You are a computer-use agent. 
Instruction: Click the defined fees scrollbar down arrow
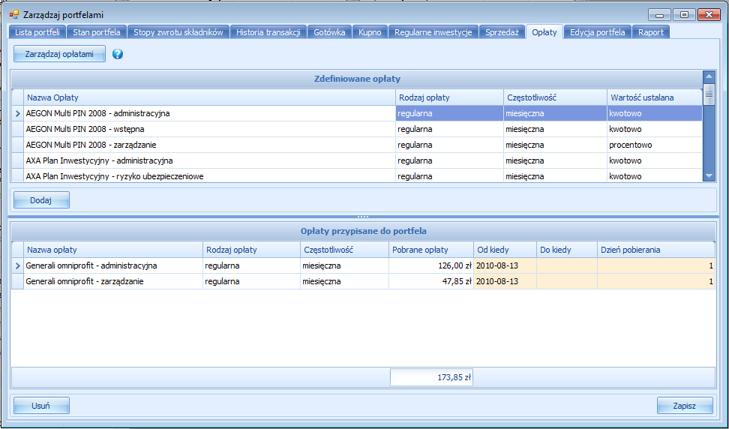709,175
